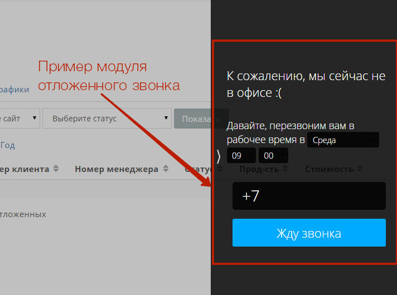Click the 'Жду звонка' blue button
The height and width of the screenshot is (295, 397).
(x=309, y=233)
